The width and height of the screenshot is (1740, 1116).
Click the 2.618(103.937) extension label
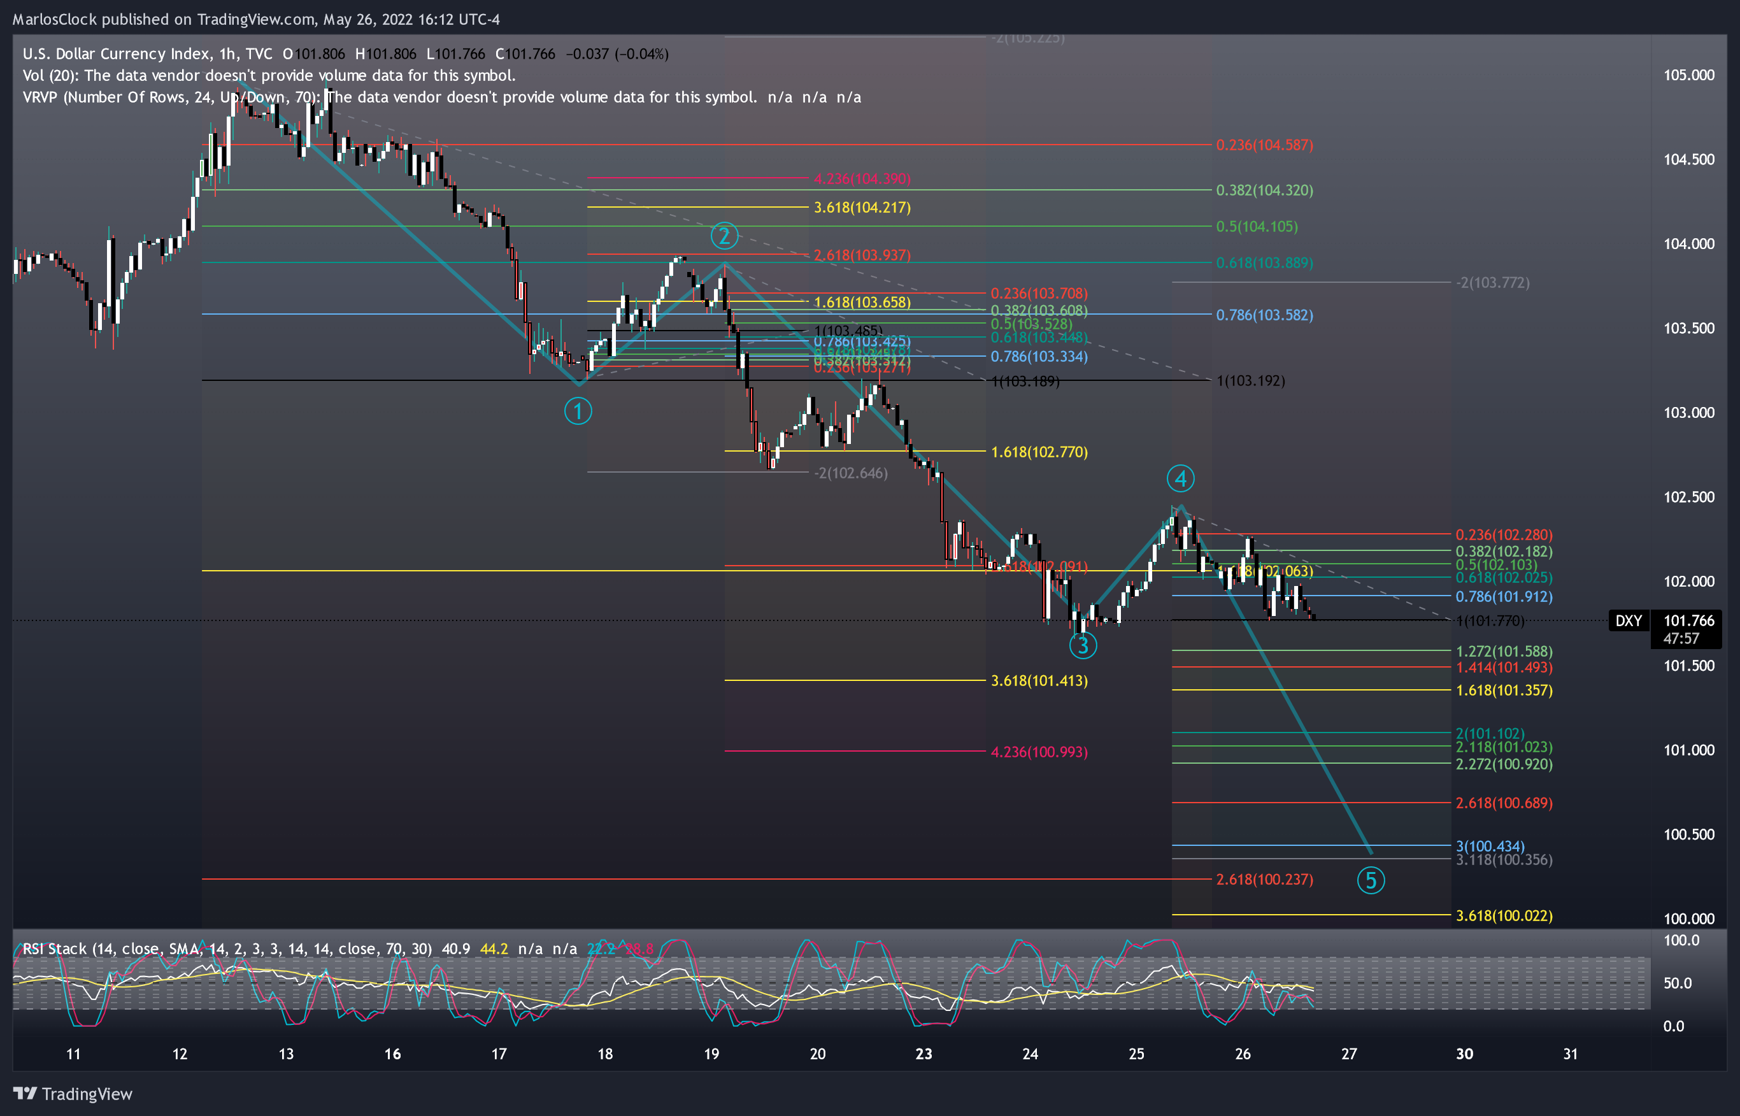click(x=862, y=255)
